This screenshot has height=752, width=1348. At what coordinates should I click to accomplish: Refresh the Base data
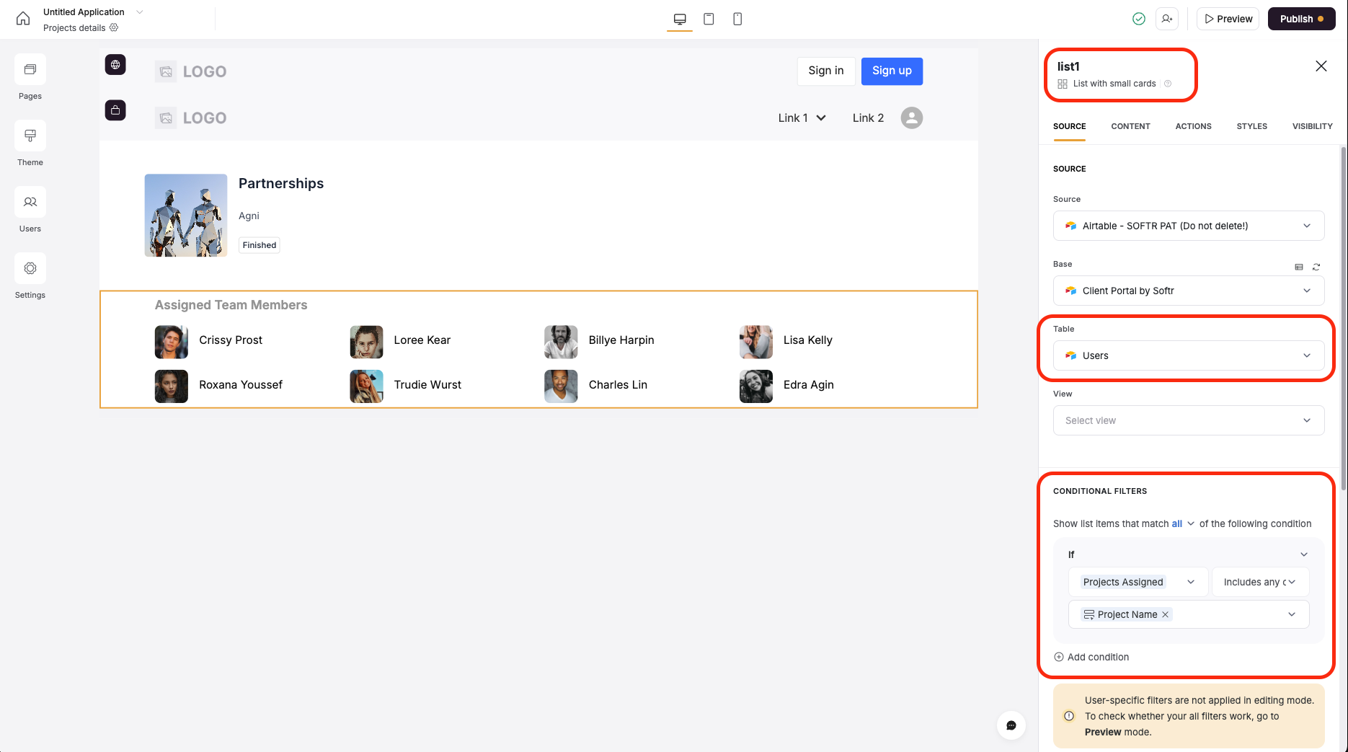1316,267
